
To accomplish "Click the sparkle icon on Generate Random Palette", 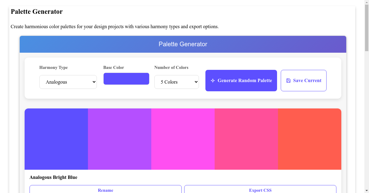I will 212,80.
